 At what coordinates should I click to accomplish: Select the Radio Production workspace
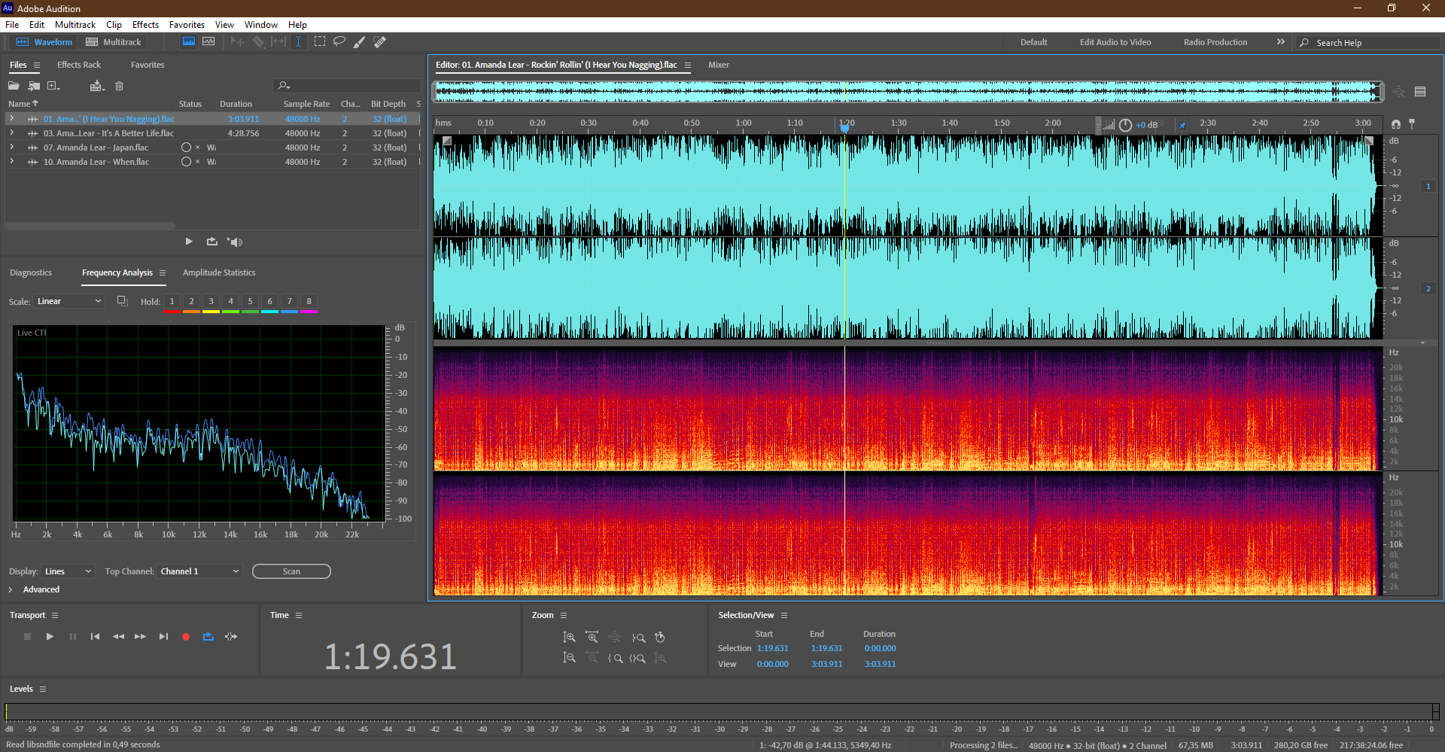[x=1215, y=43]
